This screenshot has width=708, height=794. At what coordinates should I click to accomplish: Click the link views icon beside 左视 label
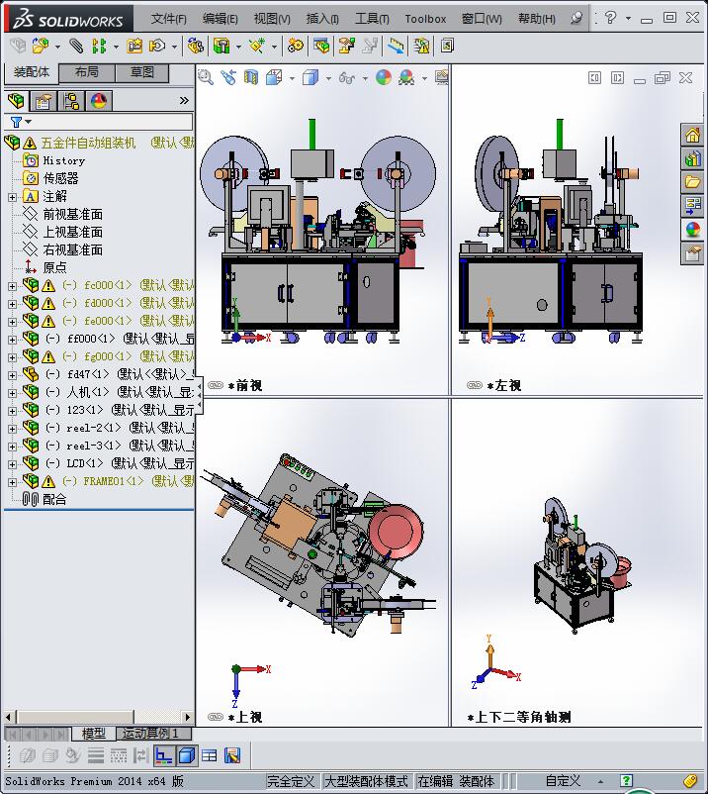(475, 385)
